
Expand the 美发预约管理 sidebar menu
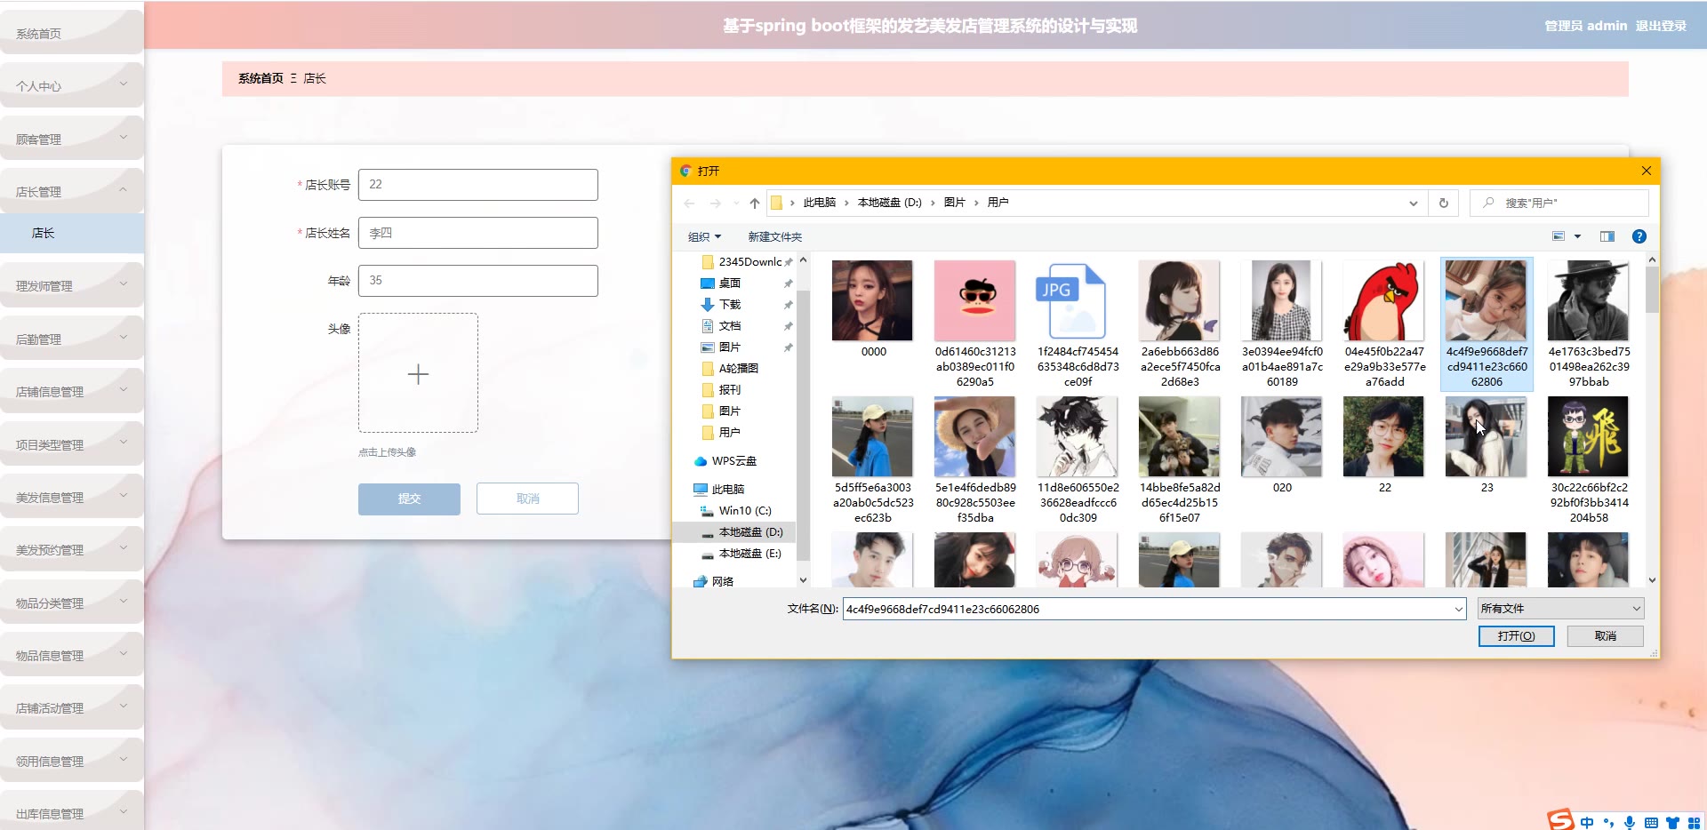(x=72, y=549)
